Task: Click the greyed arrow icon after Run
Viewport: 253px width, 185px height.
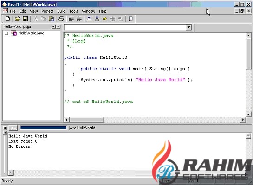Action: (x=113, y=19)
